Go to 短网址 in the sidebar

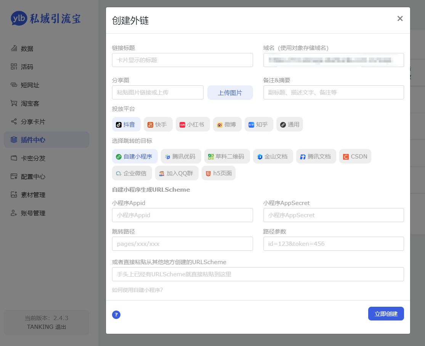(x=30, y=85)
